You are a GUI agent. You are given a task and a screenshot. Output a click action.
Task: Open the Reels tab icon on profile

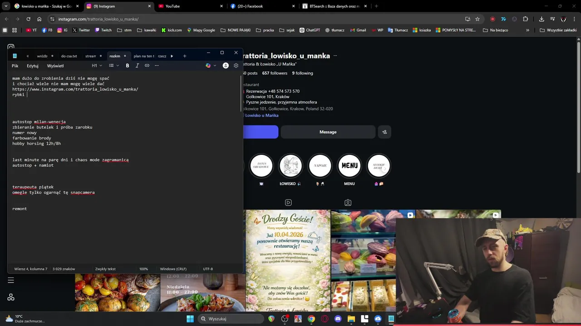tap(288, 202)
